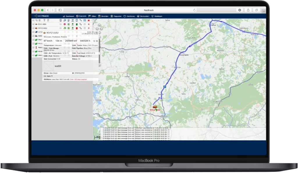This screenshot has height=173, width=298.
Task: Click the Nedtrack logo
Action: (x=41, y=16)
